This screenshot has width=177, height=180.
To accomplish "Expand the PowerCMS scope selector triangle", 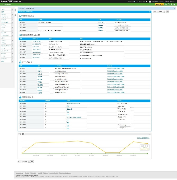I will 2,4.
